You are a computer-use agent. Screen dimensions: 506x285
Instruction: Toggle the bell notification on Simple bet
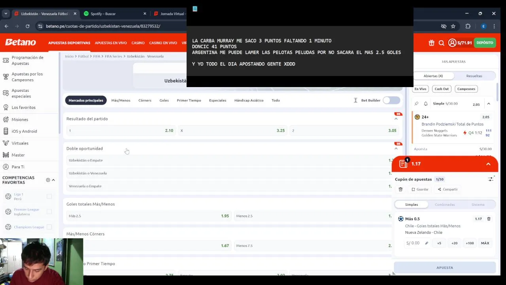[426, 104]
